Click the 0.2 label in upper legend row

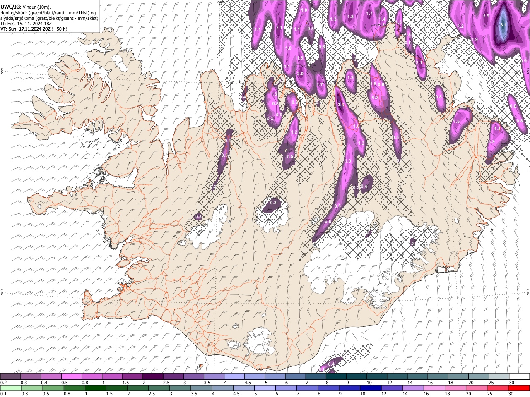point(4,382)
